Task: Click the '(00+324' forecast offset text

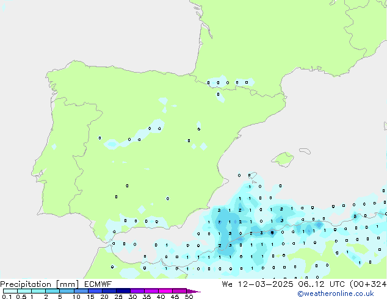Action: 368,284
